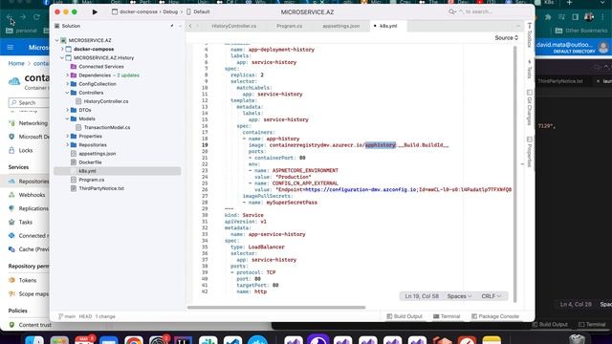Click the Home breadcrumb in Azure portal
The image size is (612, 344).
click(16, 64)
